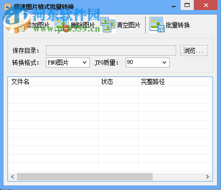
Task: Click the 完整路径 column header
Action: pos(175,81)
